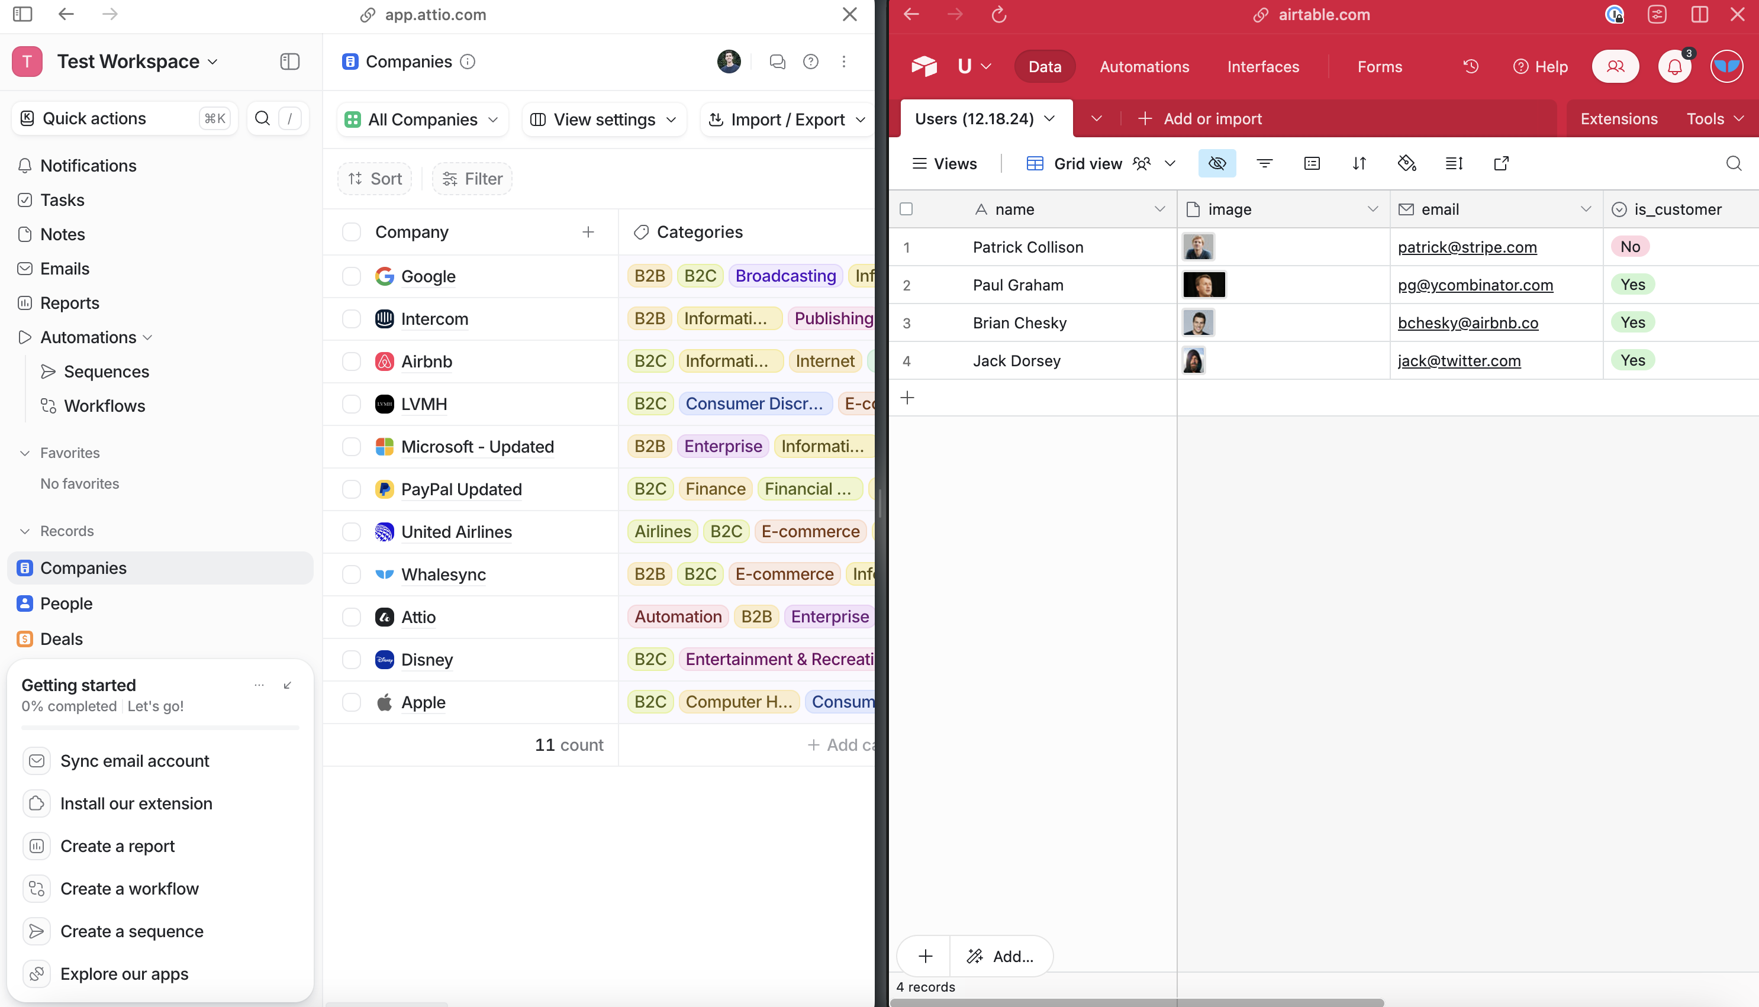Open the Import / Export dropdown
This screenshot has height=1007, width=1759.
point(787,120)
